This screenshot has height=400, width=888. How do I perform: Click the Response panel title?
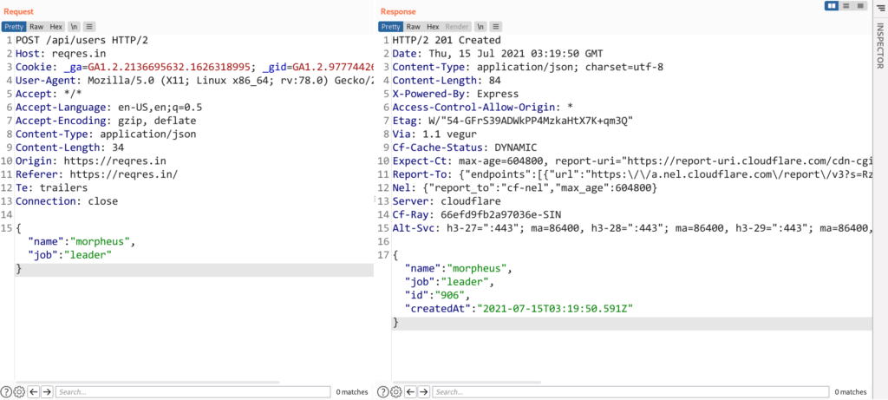click(x=397, y=11)
